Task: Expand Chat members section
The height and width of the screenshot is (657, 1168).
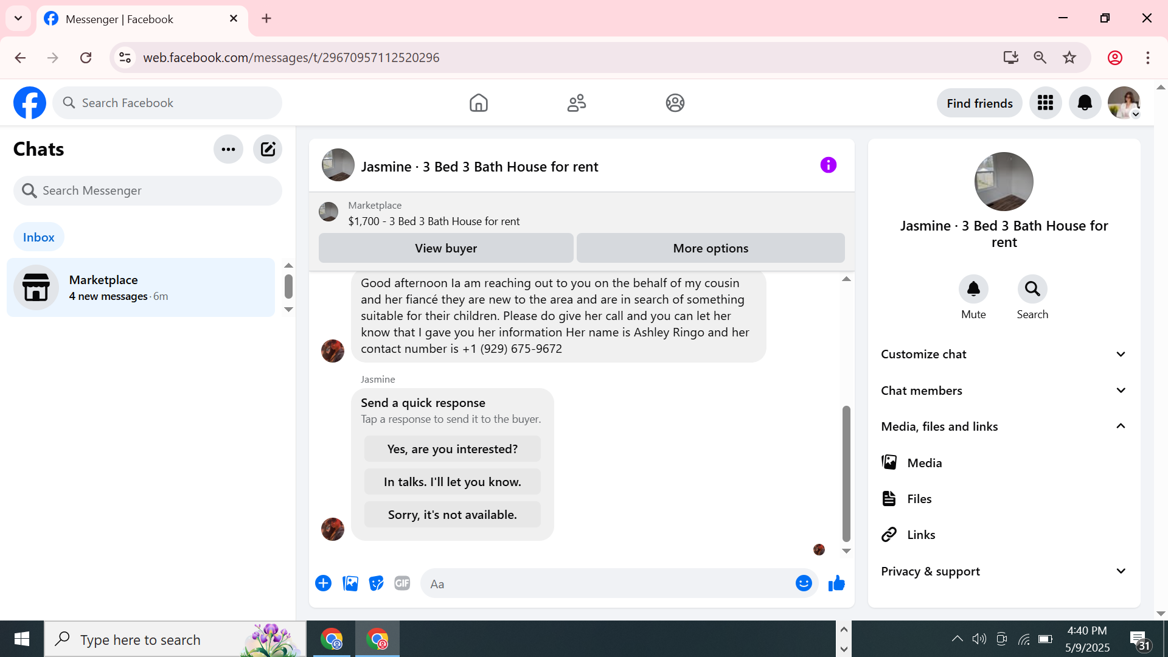Action: pos(1004,391)
